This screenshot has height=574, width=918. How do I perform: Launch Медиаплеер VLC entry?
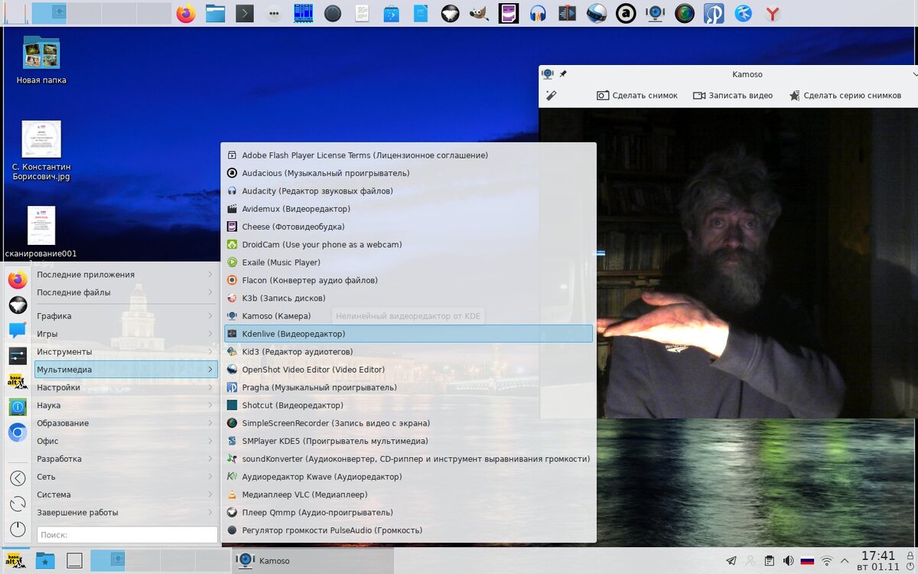(x=409, y=494)
